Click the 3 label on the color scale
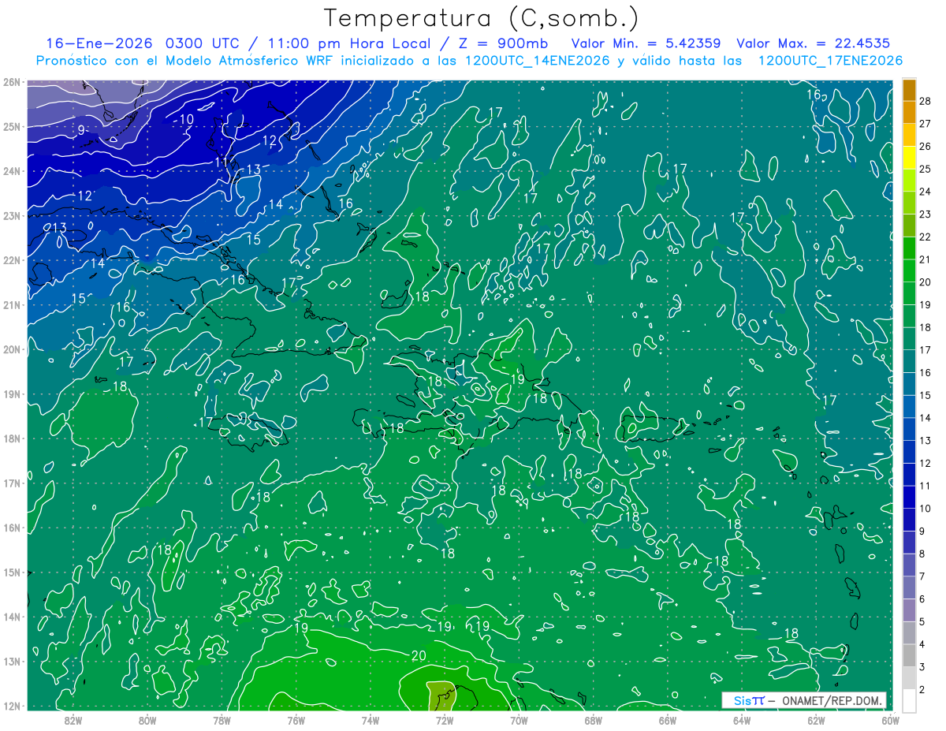This screenshot has width=946, height=731. [922, 667]
